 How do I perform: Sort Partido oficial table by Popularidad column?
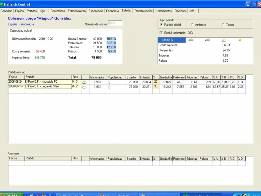(x=116, y=77)
